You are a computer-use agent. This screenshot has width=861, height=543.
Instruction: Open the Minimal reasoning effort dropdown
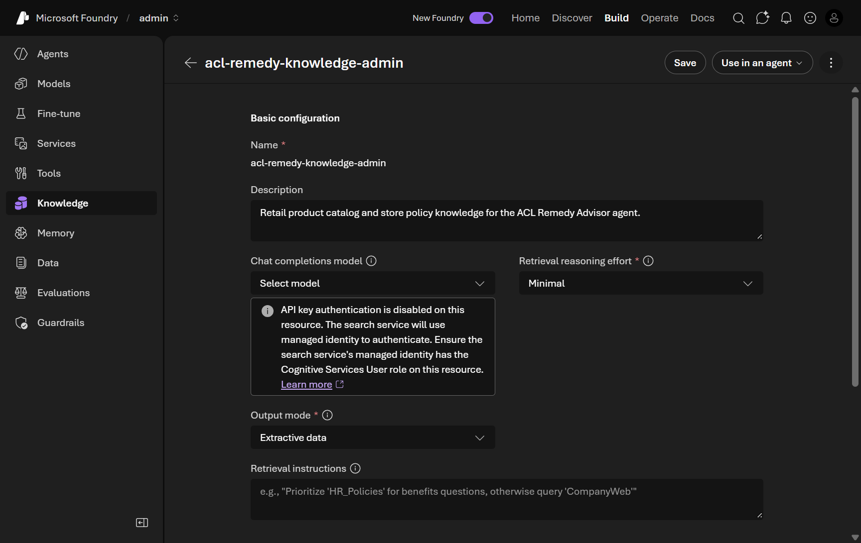tap(641, 283)
